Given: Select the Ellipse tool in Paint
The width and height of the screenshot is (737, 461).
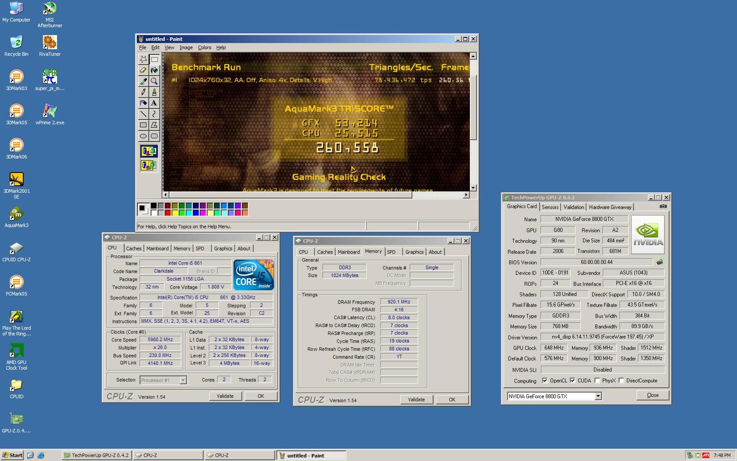Looking at the screenshot, I should 143,136.
